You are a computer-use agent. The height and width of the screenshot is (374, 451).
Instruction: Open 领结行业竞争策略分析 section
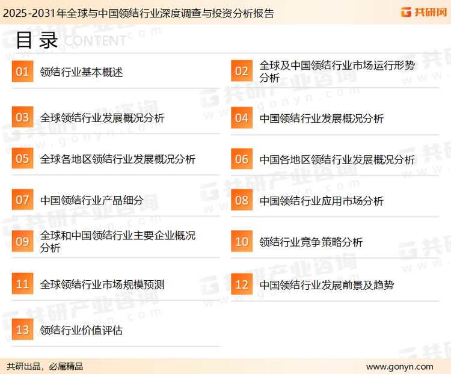(x=311, y=242)
